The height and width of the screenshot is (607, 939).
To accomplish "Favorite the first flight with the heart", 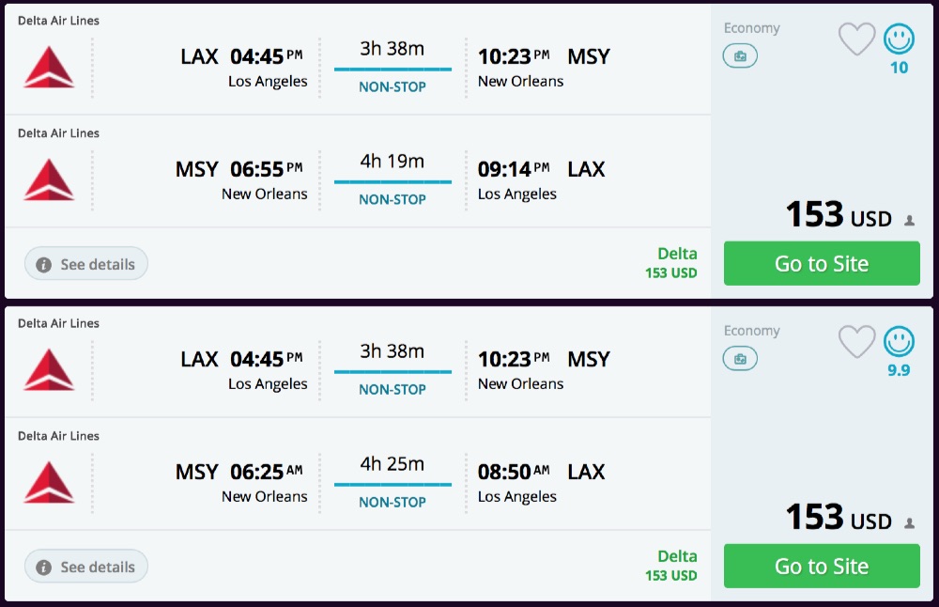I will pos(856,39).
